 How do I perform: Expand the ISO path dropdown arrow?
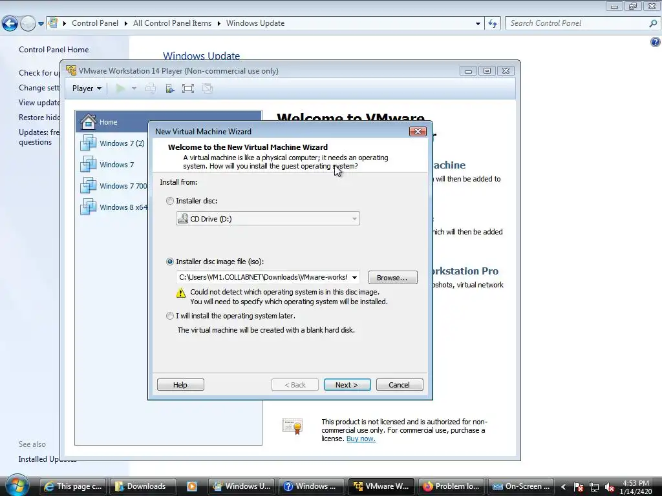(x=354, y=277)
